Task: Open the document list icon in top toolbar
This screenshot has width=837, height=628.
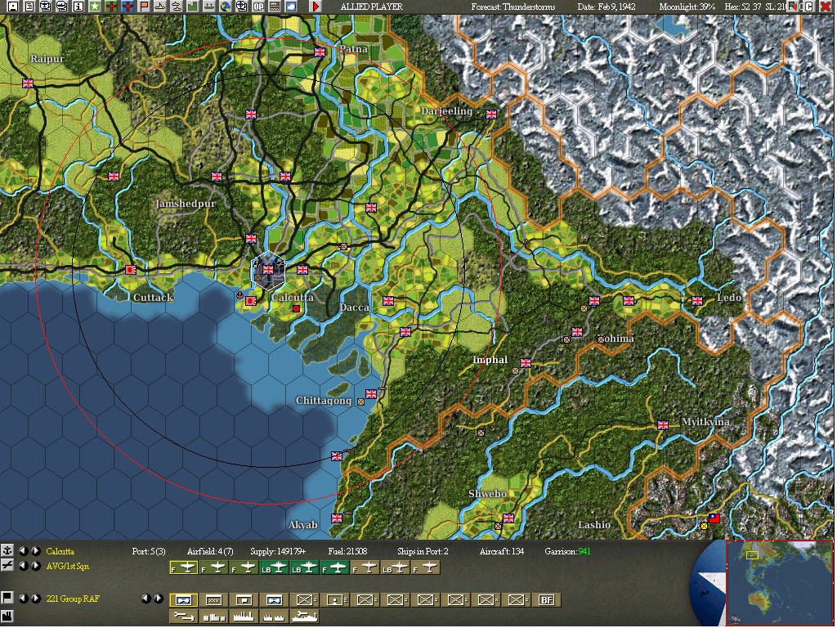Action: 29,7
